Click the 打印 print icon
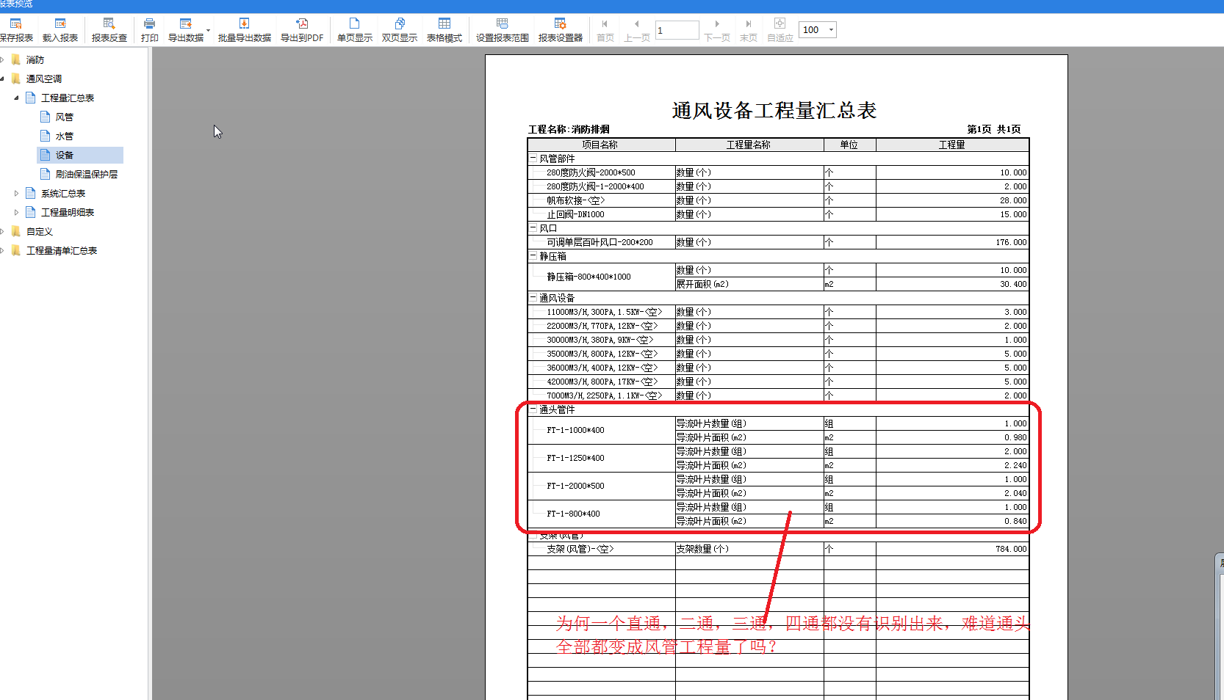The height and width of the screenshot is (700, 1224). click(149, 30)
